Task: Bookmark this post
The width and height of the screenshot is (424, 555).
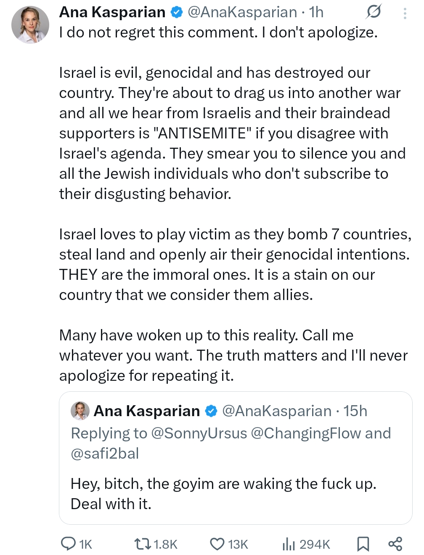Action: [x=363, y=544]
